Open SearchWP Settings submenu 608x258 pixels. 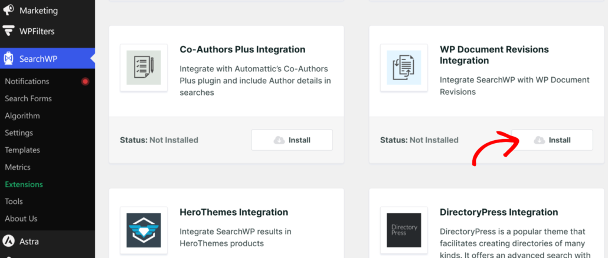(19, 133)
